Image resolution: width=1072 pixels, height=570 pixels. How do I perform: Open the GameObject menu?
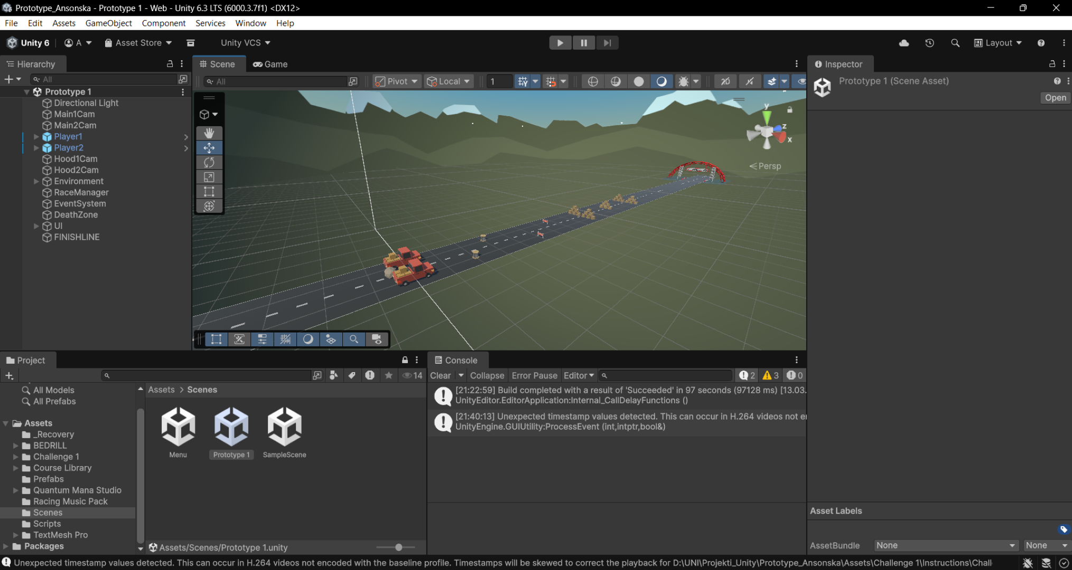pos(108,23)
